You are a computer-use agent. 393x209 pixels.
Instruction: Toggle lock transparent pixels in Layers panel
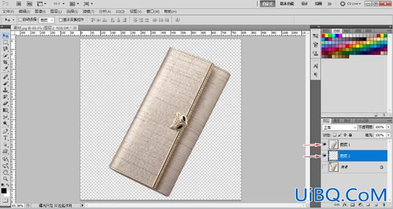pos(335,135)
